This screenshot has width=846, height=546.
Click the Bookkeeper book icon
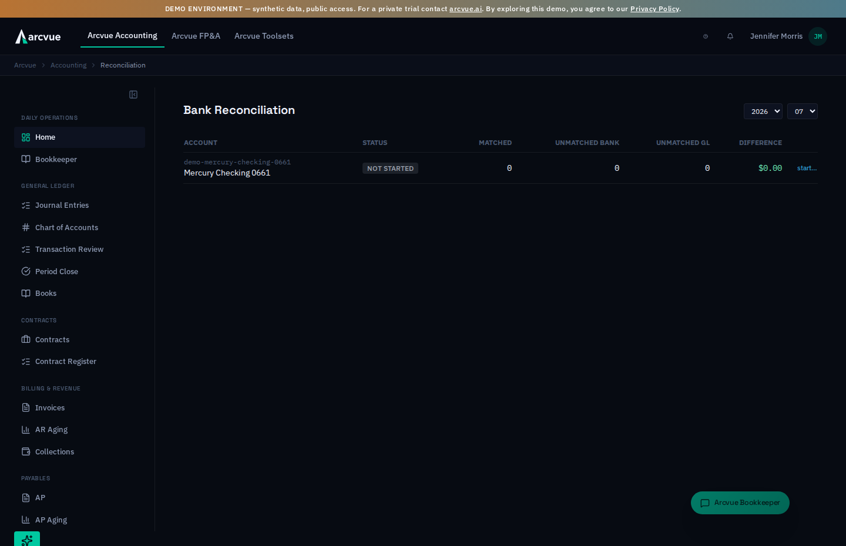[26, 159]
